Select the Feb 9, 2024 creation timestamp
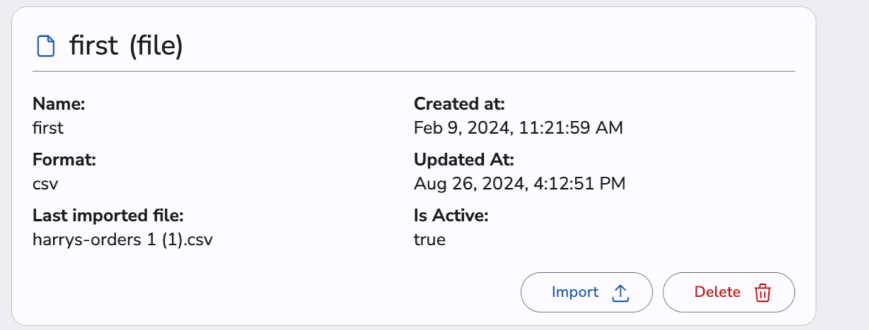 518,128
